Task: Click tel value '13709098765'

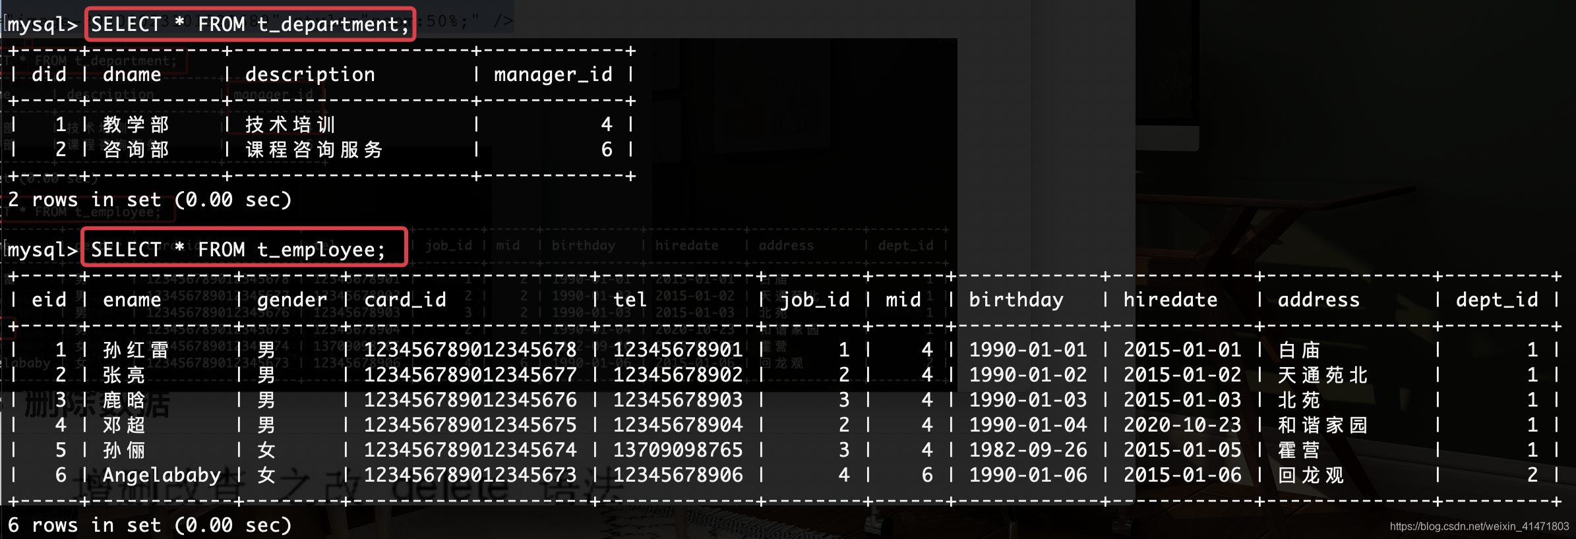Action: click(679, 450)
